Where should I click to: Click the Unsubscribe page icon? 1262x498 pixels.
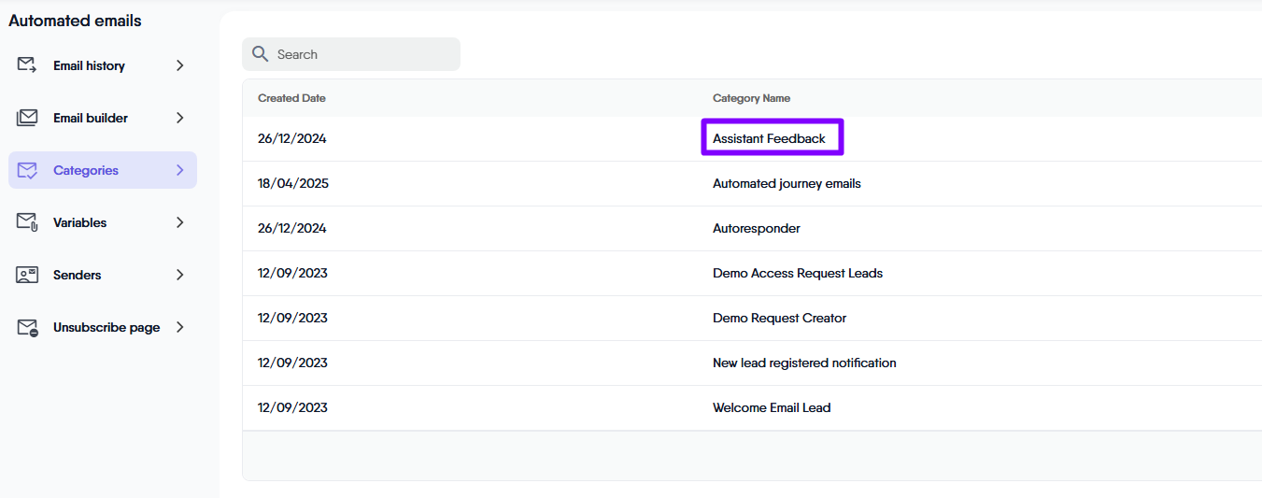click(x=27, y=327)
